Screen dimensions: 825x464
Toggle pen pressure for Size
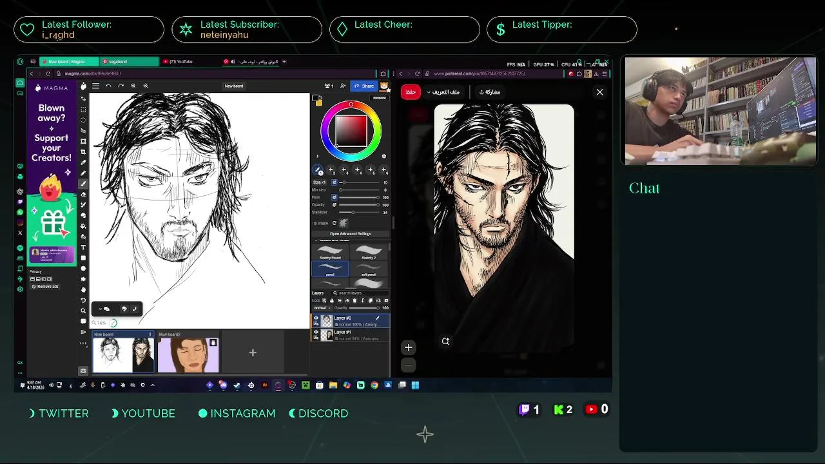coord(335,182)
